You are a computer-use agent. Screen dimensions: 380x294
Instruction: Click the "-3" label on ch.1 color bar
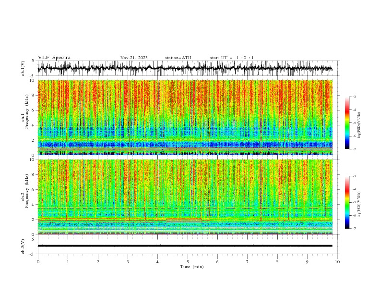click(x=354, y=97)
